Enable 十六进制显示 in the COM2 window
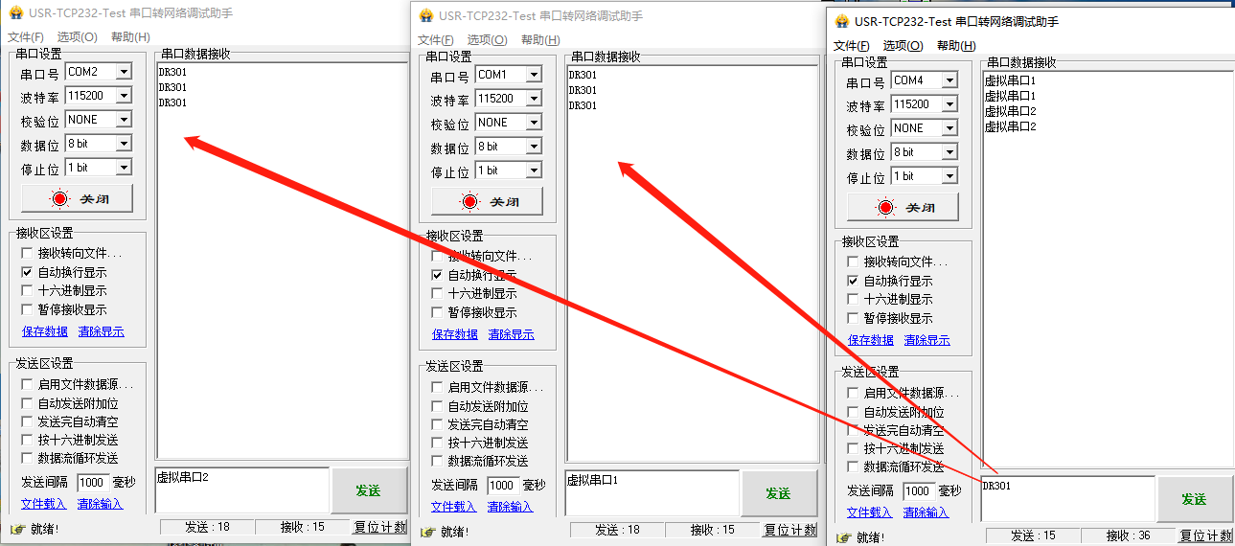This screenshot has height=546, width=1235. point(28,290)
